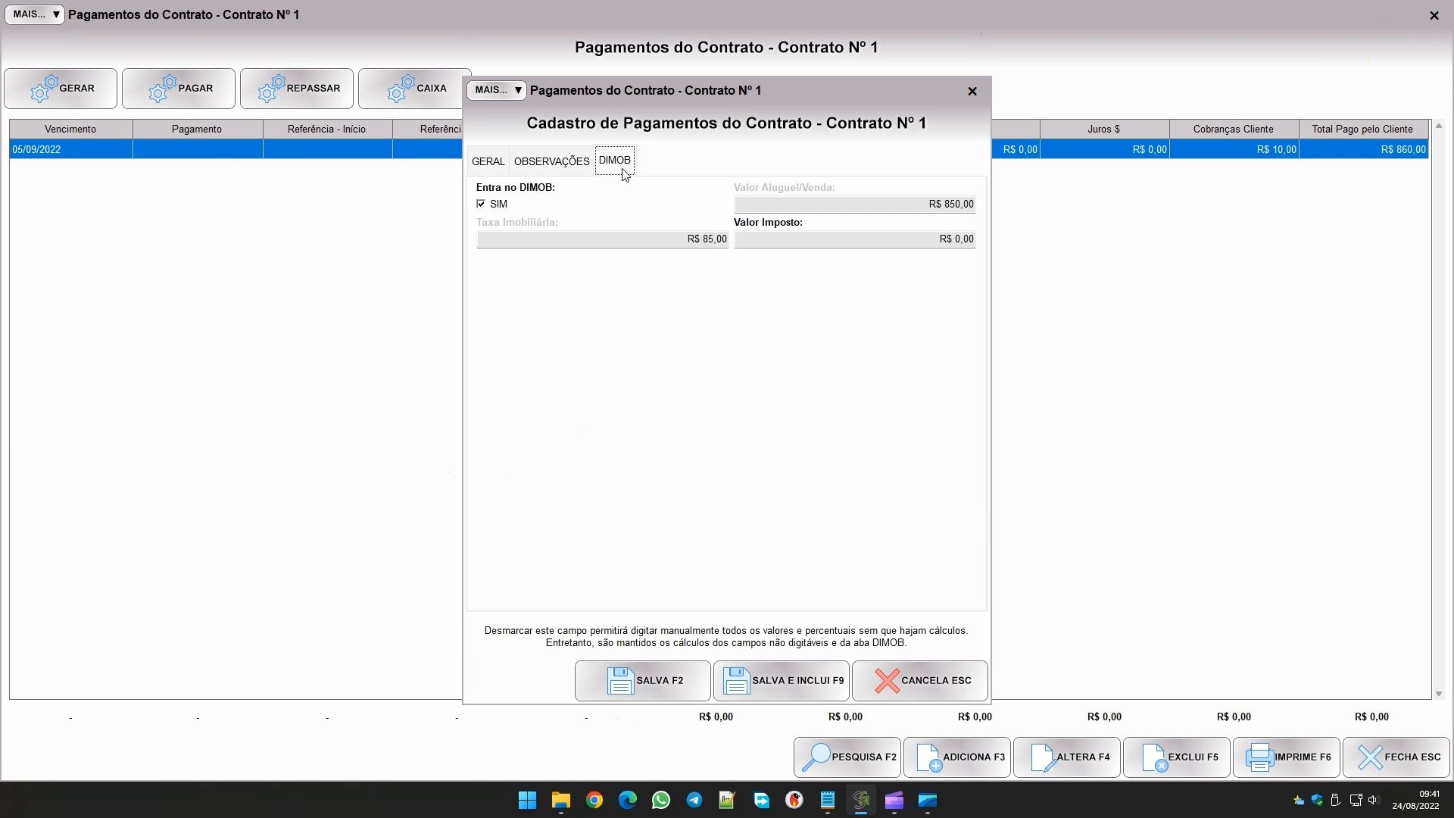Open the MAIS... dropdown in main window title
The width and height of the screenshot is (1454, 818).
pos(35,14)
